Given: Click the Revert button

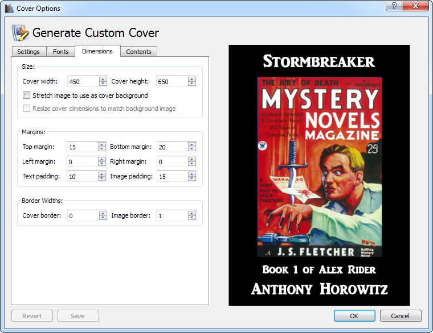Looking at the screenshot, I should [x=32, y=315].
